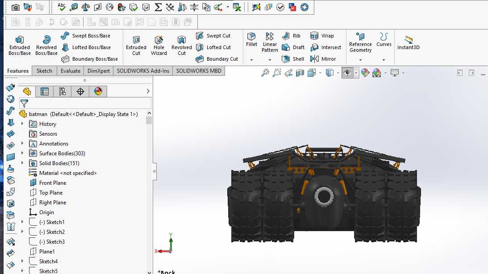
Task: Open Reference Geometry tools
Action: (360, 42)
